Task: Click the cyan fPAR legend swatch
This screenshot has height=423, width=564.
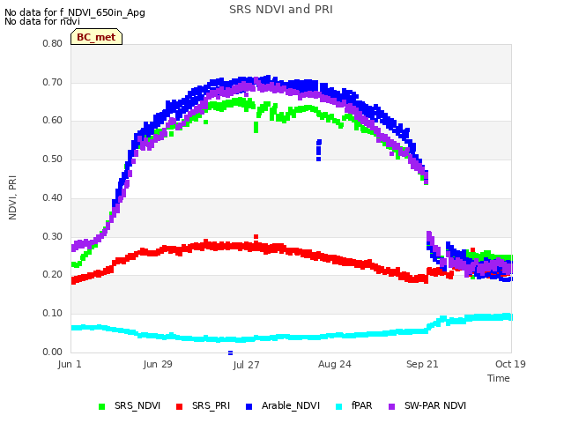Action: [x=338, y=406]
